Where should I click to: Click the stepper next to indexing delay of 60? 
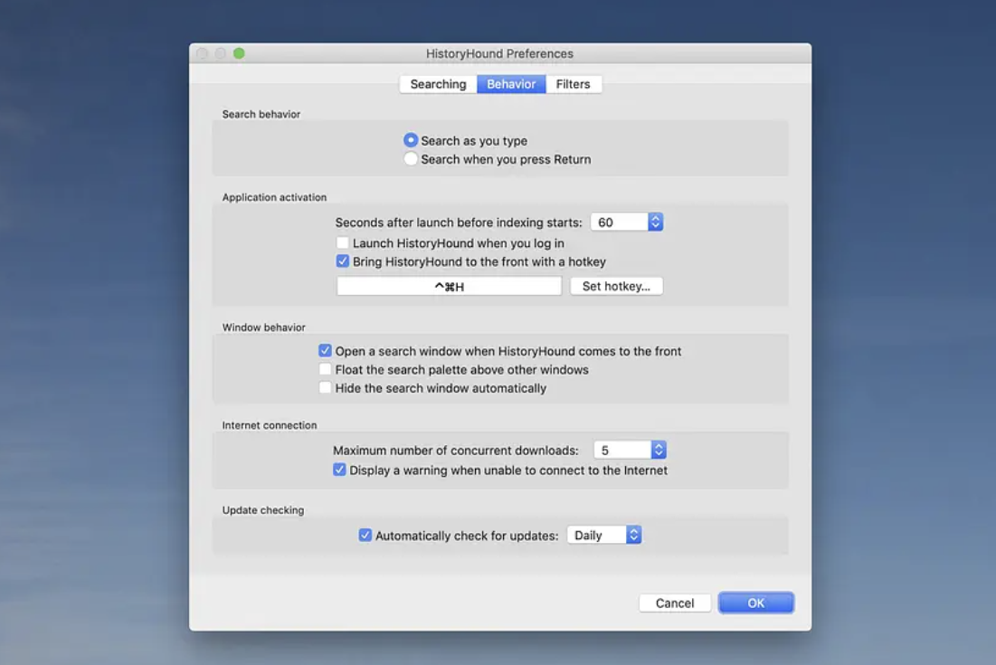coord(654,221)
